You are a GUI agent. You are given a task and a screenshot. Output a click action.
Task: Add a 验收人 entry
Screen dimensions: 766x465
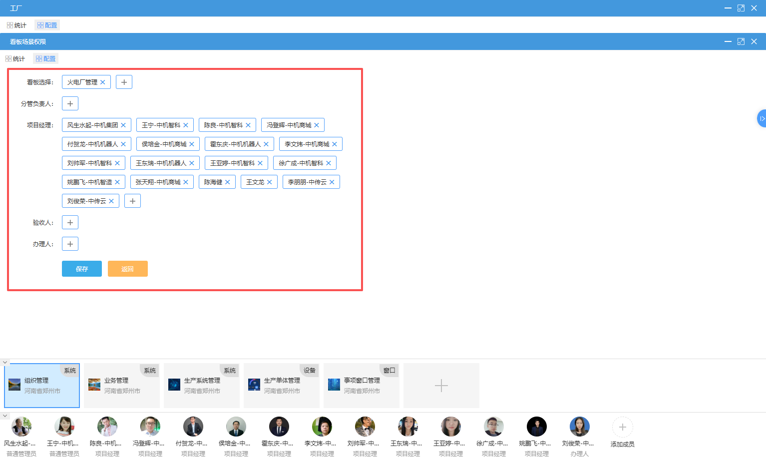tap(70, 223)
